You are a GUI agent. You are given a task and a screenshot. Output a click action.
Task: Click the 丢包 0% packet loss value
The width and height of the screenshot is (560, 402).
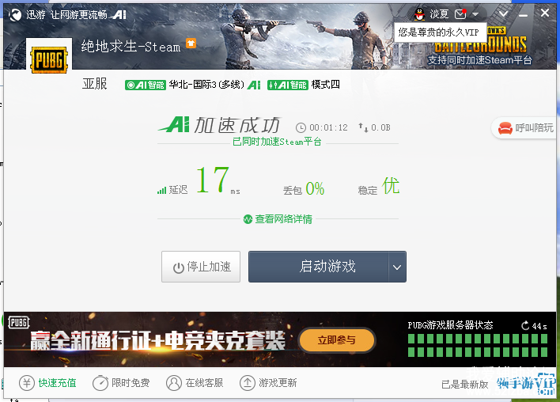(304, 189)
